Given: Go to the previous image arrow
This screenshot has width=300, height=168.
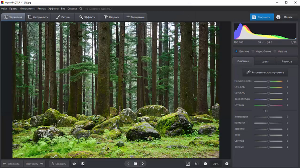Looking at the screenshot, I should click(x=128, y=164).
